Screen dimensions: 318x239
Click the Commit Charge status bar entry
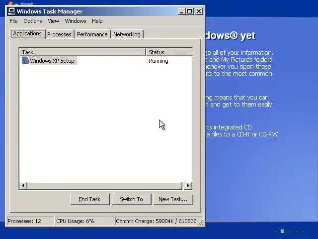click(156, 221)
